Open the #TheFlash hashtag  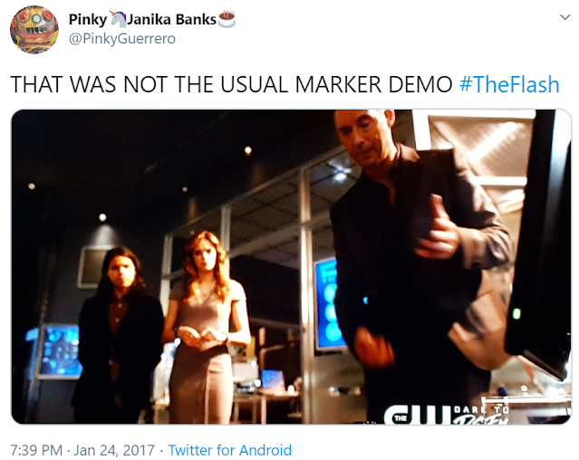(x=509, y=84)
